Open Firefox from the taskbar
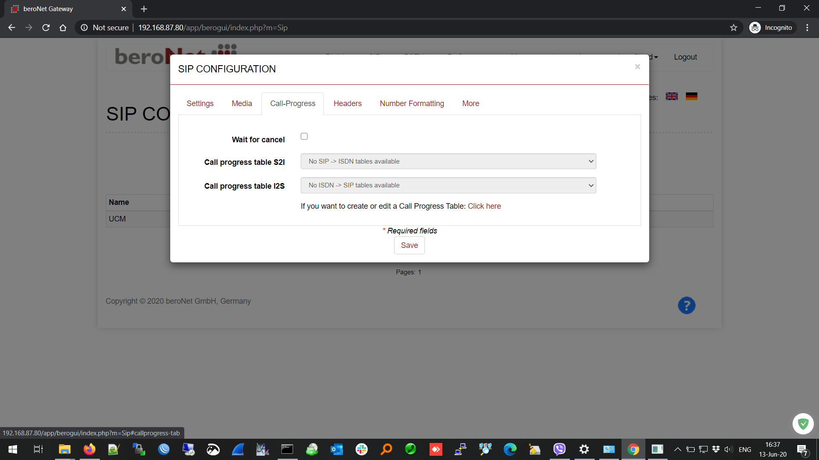The width and height of the screenshot is (819, 460). pyautogui.click(x=89, y=449)
